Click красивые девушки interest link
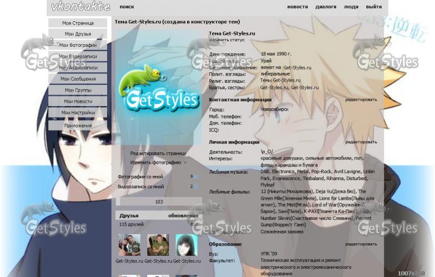The height and width of the screenshot is (277, 435). pyautogui.click(x=281, y=158)
